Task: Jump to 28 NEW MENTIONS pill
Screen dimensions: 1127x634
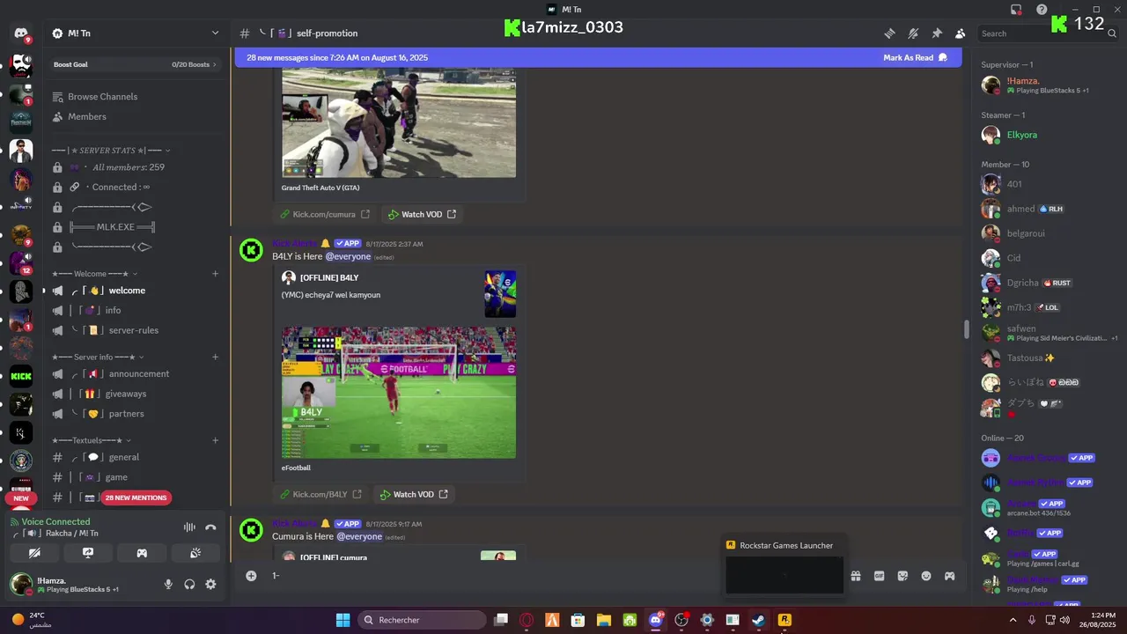Action: pyautogui.click(x=136, y=498)
